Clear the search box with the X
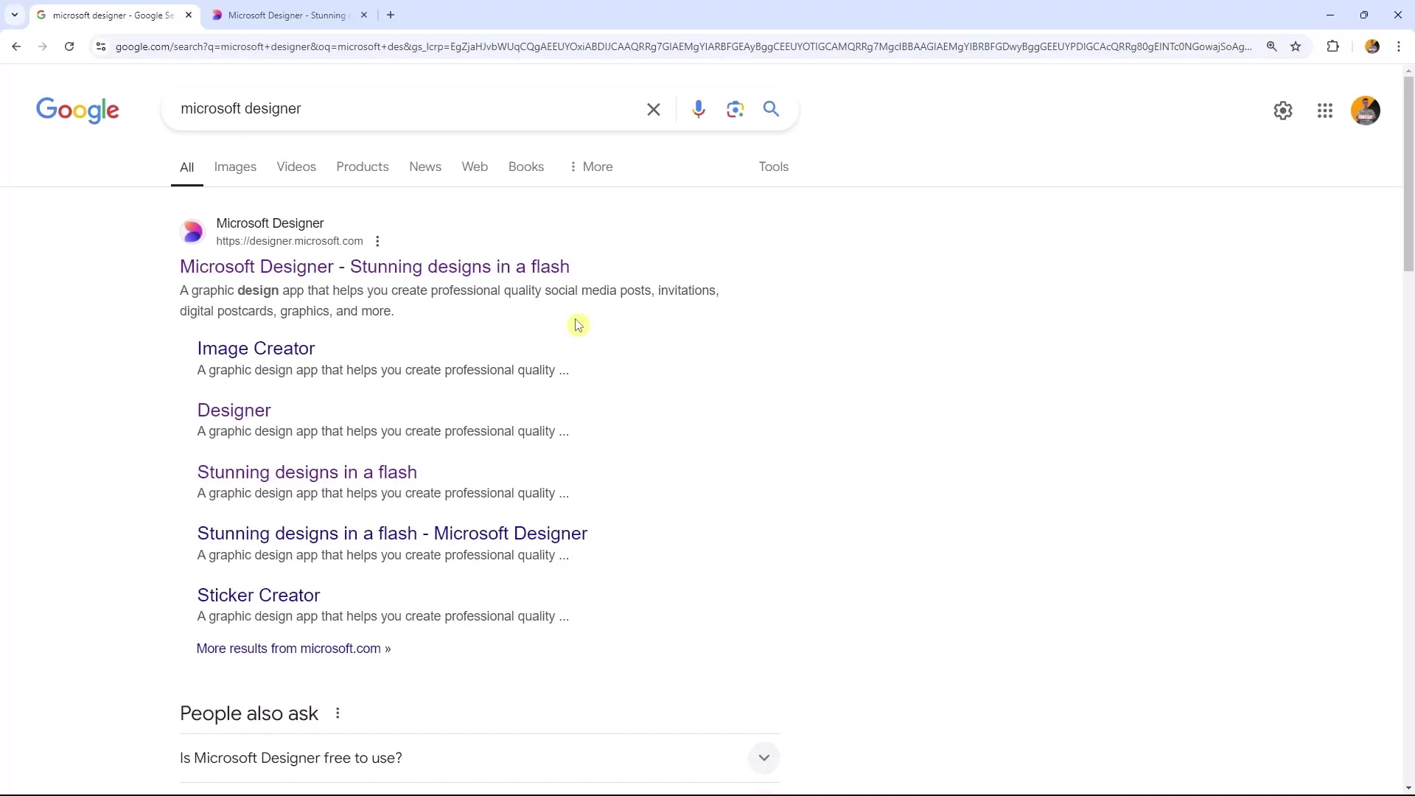 [x=654, y=110]
